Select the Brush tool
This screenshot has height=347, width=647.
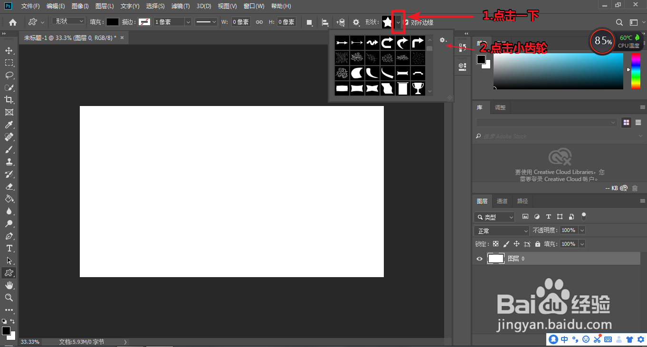pos(9,149)
